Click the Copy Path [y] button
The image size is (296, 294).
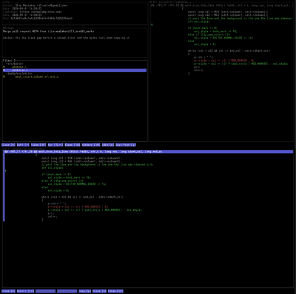click(126, 145)
